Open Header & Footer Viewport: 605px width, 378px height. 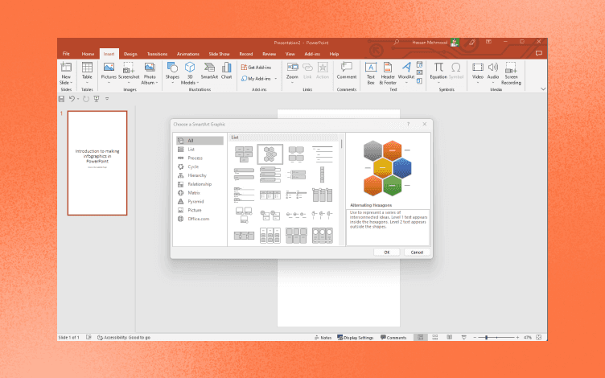388,74
